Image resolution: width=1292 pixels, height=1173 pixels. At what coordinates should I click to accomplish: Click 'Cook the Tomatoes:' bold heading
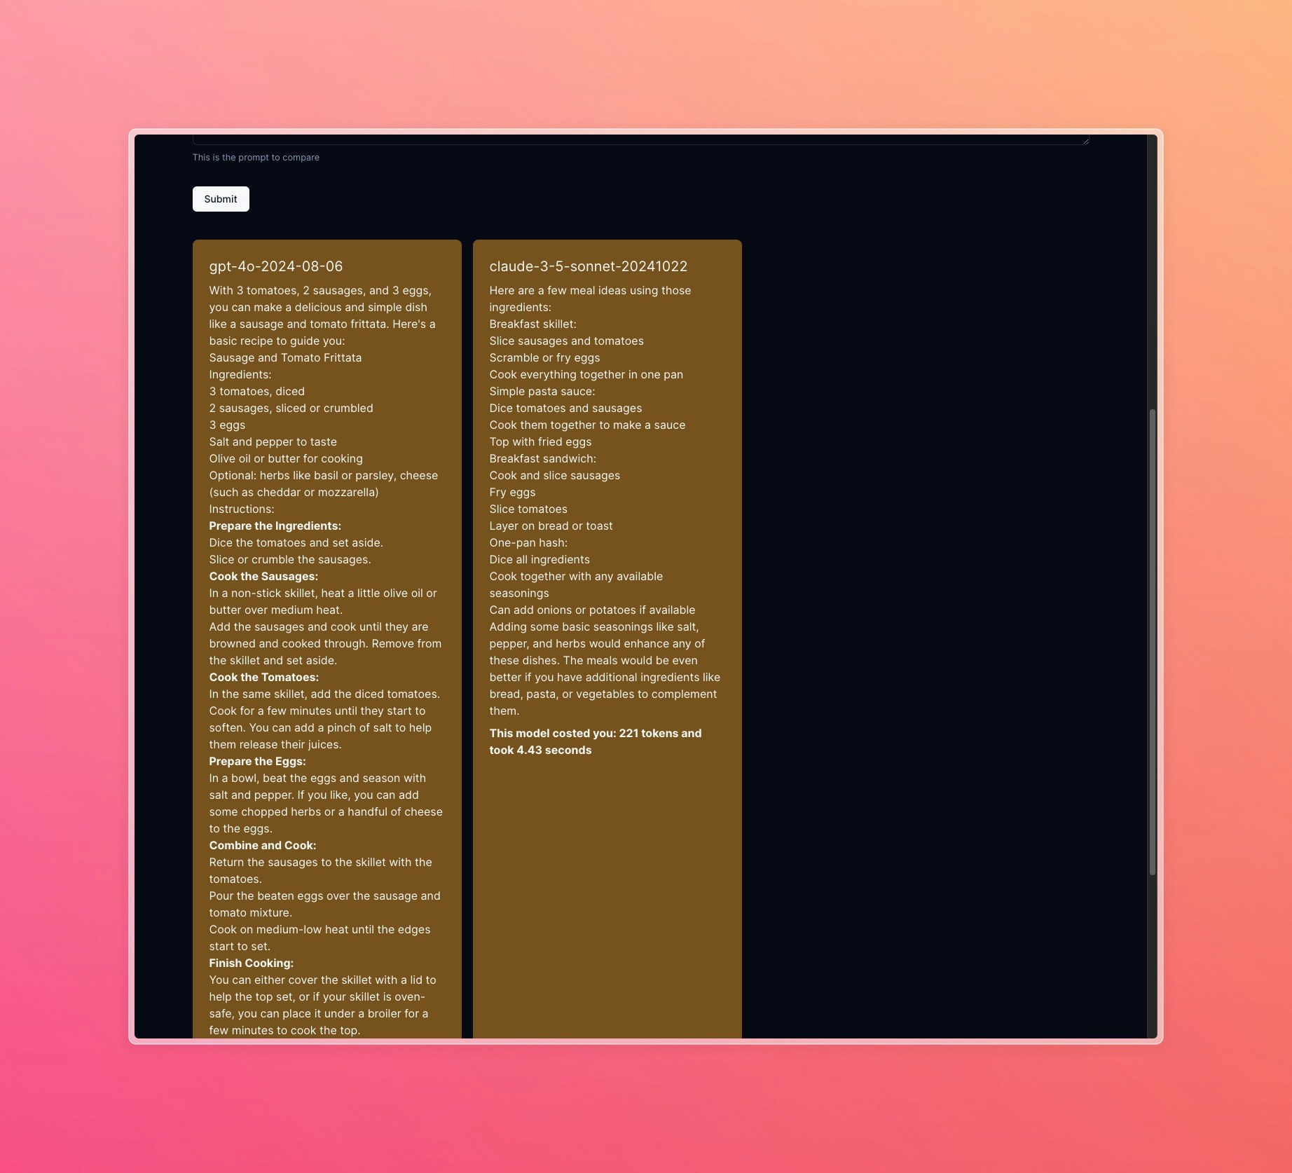point(263,677)
